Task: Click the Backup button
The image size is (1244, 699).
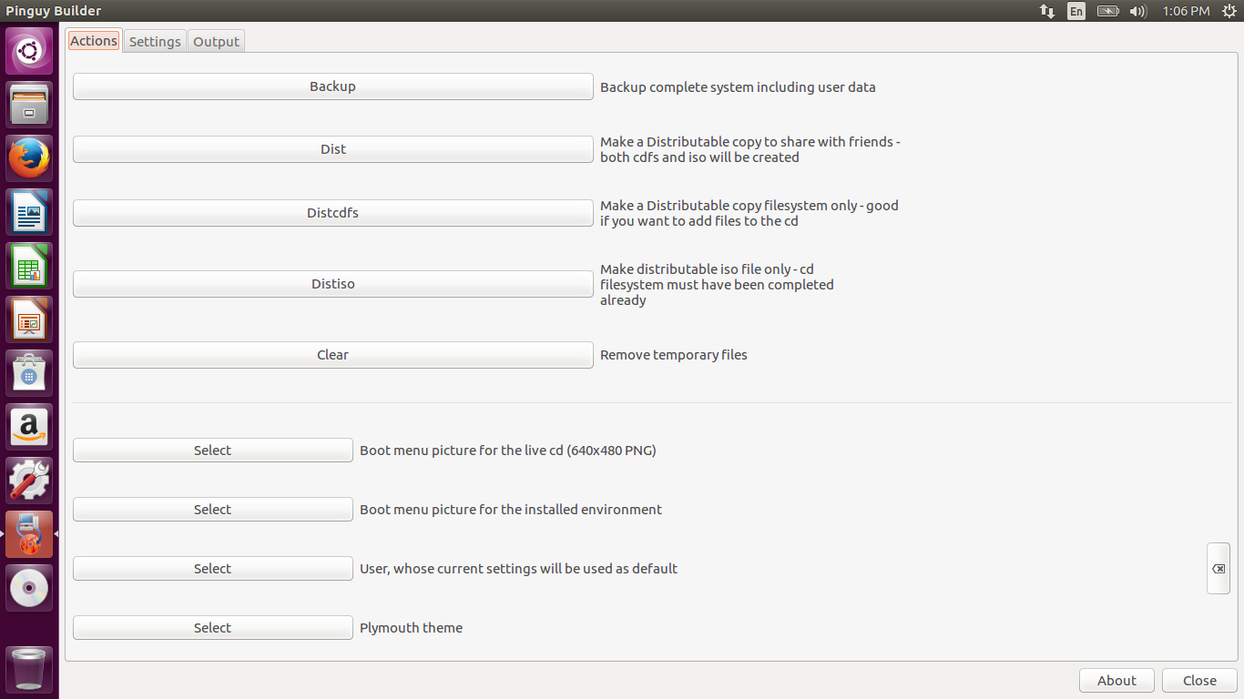Action: point(332,86)
